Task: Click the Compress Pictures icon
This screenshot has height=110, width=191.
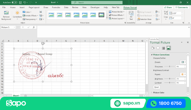Action: (x=40, y=12)
